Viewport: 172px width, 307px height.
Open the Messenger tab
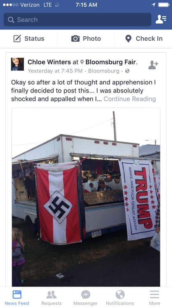pos(86,298)
